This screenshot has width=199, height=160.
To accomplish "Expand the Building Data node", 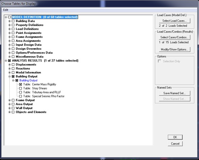I will (9, 21).
